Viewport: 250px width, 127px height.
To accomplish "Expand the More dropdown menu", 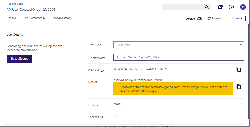I will (x=237, y=19).
